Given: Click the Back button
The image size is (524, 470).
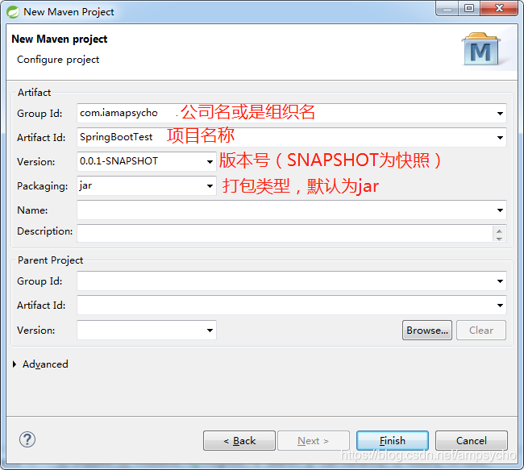Looking at the screenshot, I should tap(239, 441).
